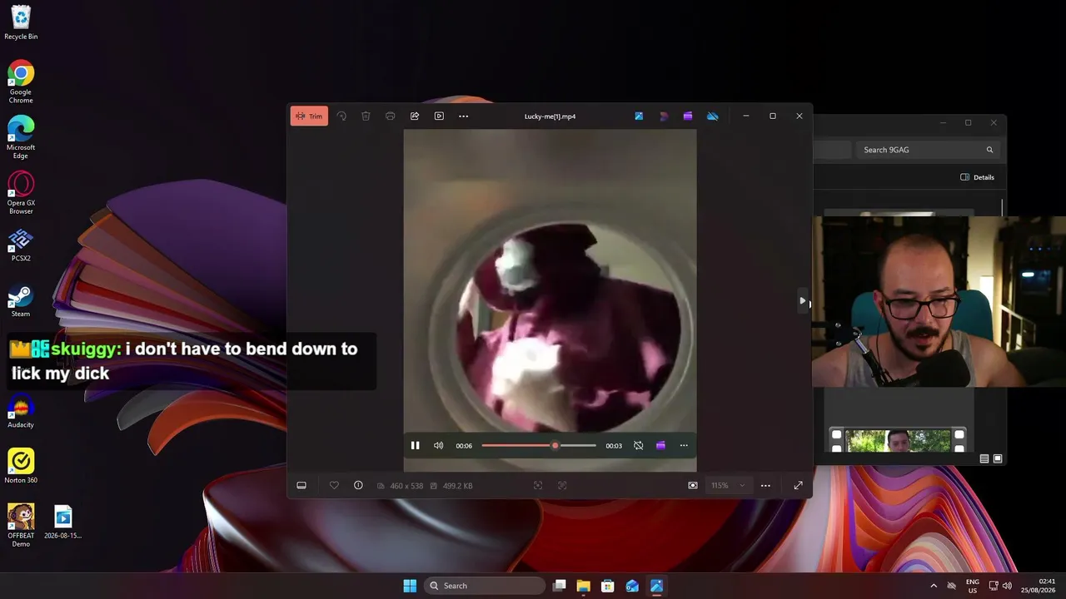Viewport: 1066px width, 599px height.
Task: Open the Audacity desktop shortcut
Action: (21, 412)
